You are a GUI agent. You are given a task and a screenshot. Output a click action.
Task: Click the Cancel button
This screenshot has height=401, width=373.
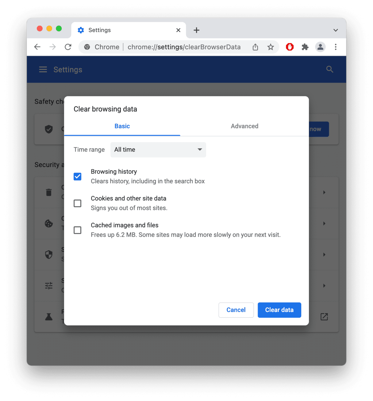(236, 310)
